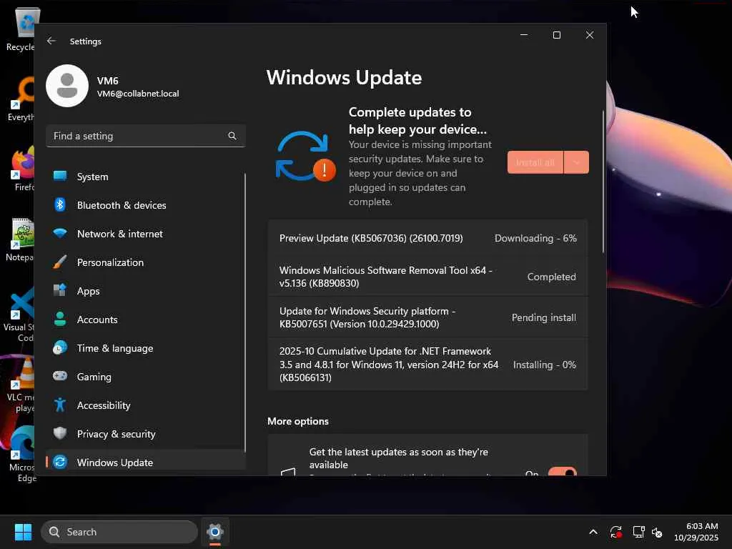732x549 pixels.
Task: Click the search magnifier in Find a setting
Action: pos(232,136)
